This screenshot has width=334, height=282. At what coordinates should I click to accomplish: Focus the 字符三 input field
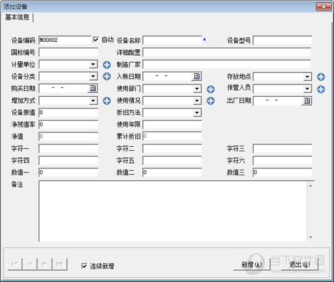(282, 149)
